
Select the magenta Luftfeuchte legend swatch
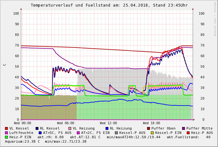point(7,133)
